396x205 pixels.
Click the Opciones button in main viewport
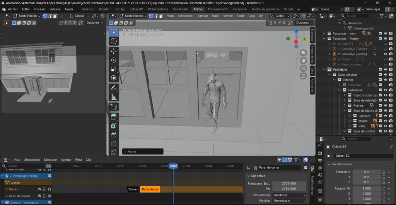pos(304,23)
